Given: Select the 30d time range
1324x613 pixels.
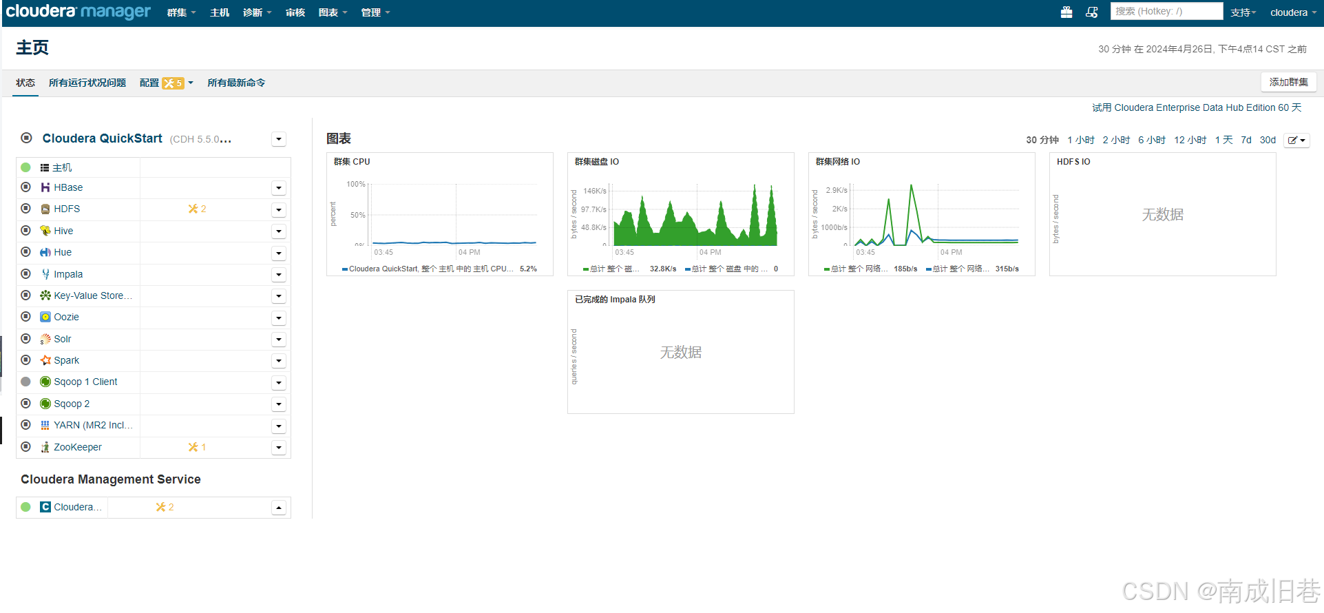Looking at the screenshot, I should [1268, 140].
